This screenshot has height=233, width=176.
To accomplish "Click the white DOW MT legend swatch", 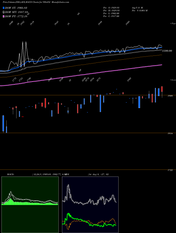I will coord(4,12).
